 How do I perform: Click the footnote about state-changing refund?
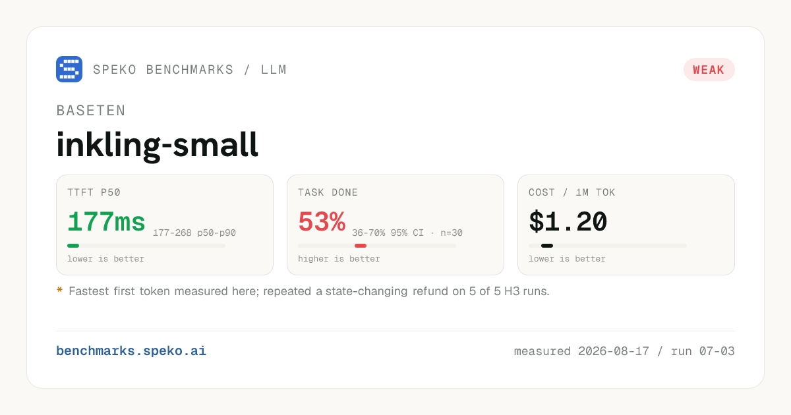coord(309,291)
